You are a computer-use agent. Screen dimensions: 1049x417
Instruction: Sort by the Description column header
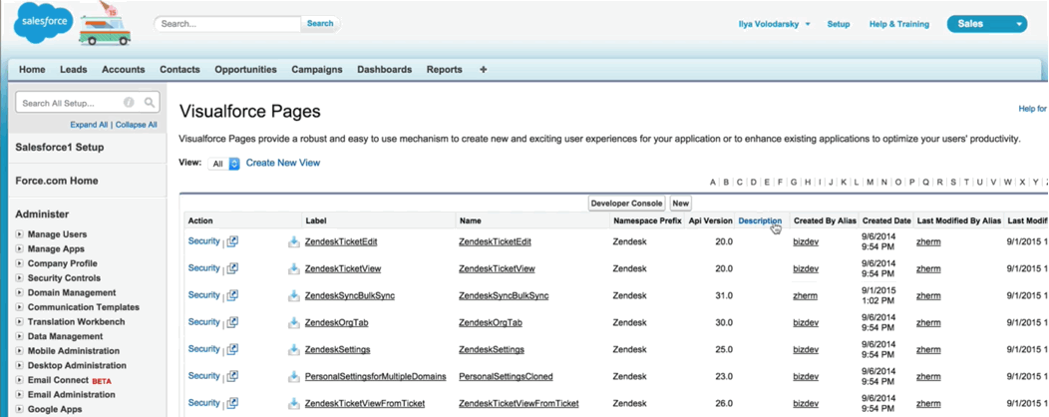760,220
